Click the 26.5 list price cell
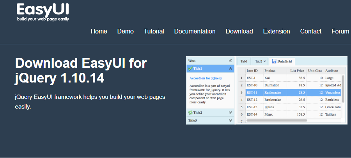Image resolution: width=351 pixels, height=158 pixels. click(x=296, y=100)
